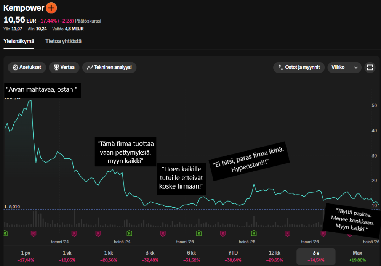Screen dimensions: 381x266
Task: Select the 1 vk time range
Action: (x=67, y=256)
